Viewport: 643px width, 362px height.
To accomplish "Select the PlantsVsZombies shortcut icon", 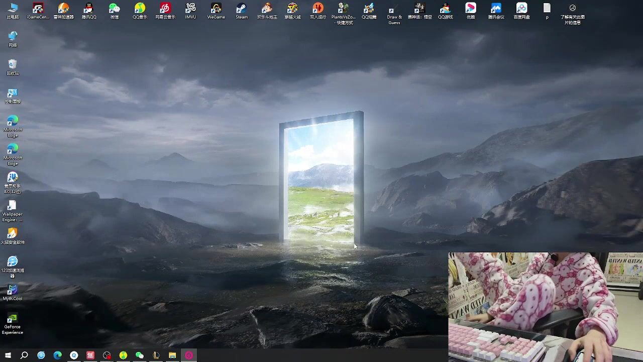I will [343, 11].
